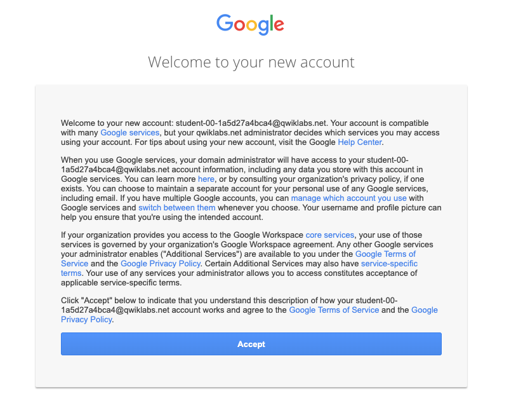Click the 'switch between them' link
The height and width of the screenshot is (410, 509).
pyautogui.click(x=176, y=208)
